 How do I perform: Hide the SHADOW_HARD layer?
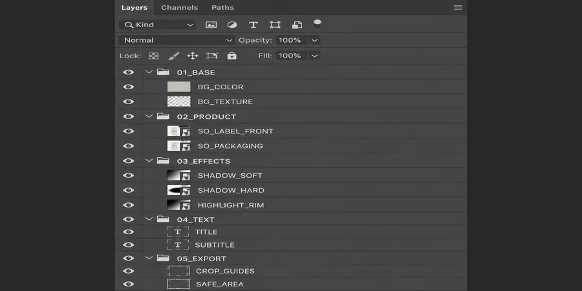click(129, 190)
